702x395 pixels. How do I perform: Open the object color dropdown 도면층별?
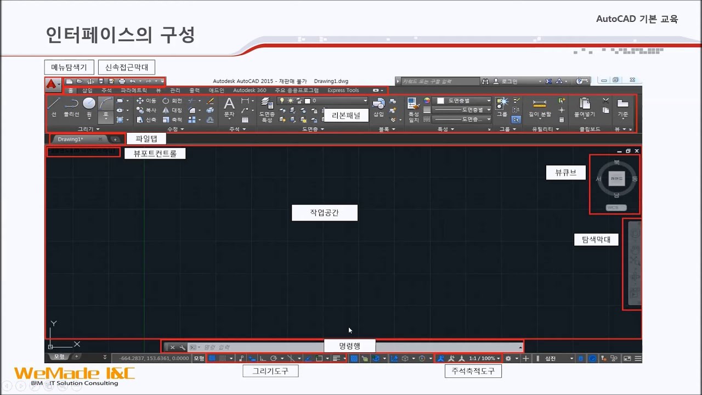click(x=462, y=101)
